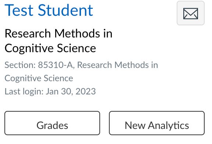
Task: Click the word 'Methods' in the black course title
Action: (77, 33)
